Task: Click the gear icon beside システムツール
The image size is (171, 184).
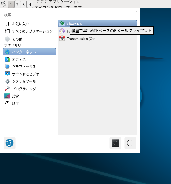Action: point(7,81)
